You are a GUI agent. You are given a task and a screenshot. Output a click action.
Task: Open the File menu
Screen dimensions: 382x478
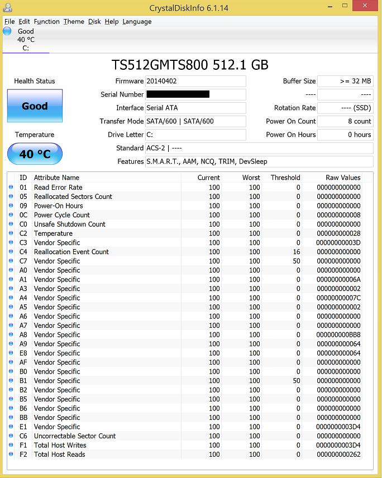point(9,22)
